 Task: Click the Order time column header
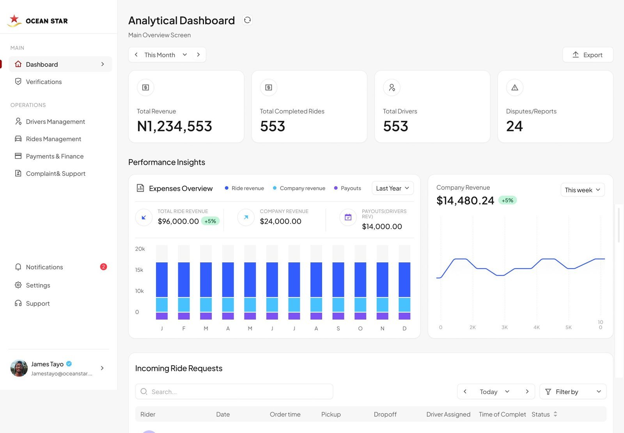pos(285,414)
